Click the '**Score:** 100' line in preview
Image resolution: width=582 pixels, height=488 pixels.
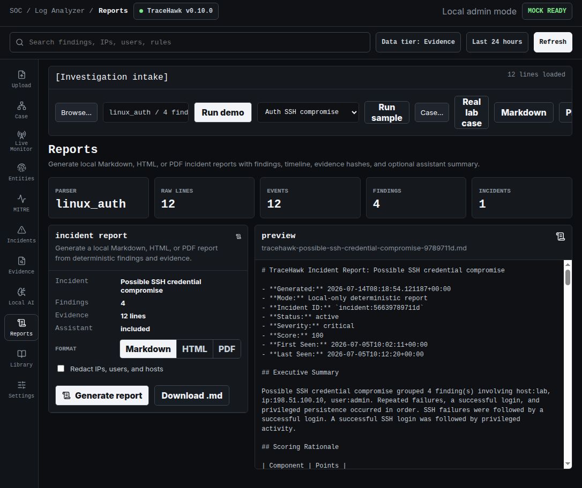click(293, 335)
